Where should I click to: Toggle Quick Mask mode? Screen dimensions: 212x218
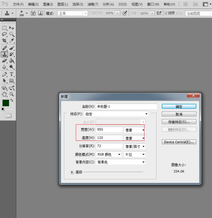[x=8, y=116]
